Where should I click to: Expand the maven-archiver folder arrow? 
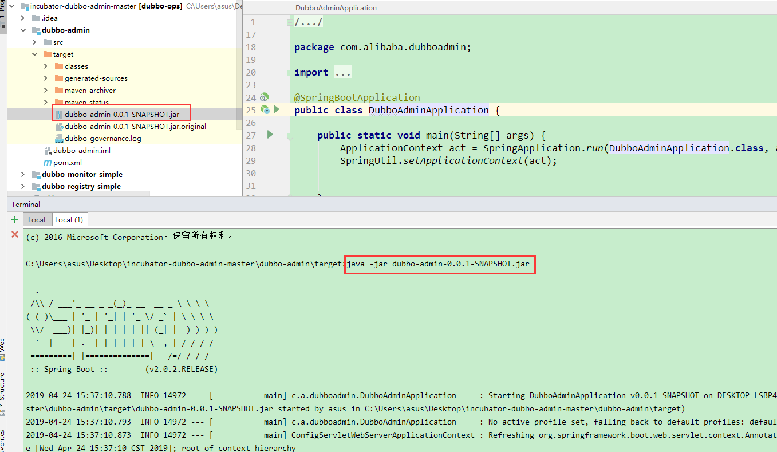click(46, 91)
